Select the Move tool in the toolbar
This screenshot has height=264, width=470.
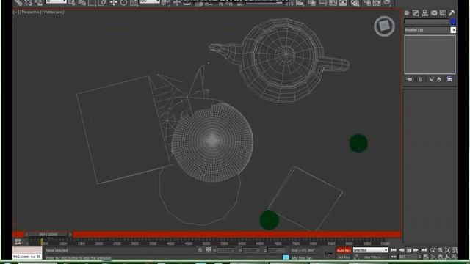[113, 3]
